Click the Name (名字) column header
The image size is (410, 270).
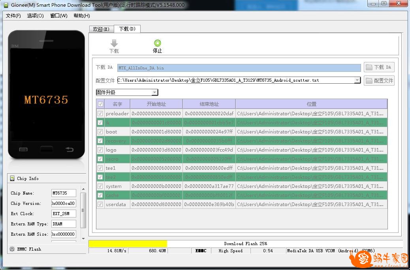point(117,104)
